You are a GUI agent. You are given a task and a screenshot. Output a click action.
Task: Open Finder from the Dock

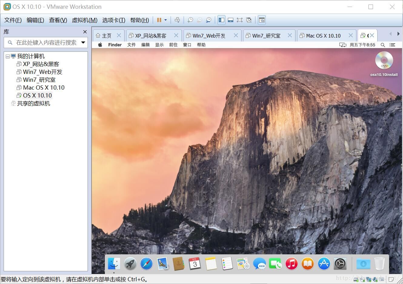[x=114, y=264]
